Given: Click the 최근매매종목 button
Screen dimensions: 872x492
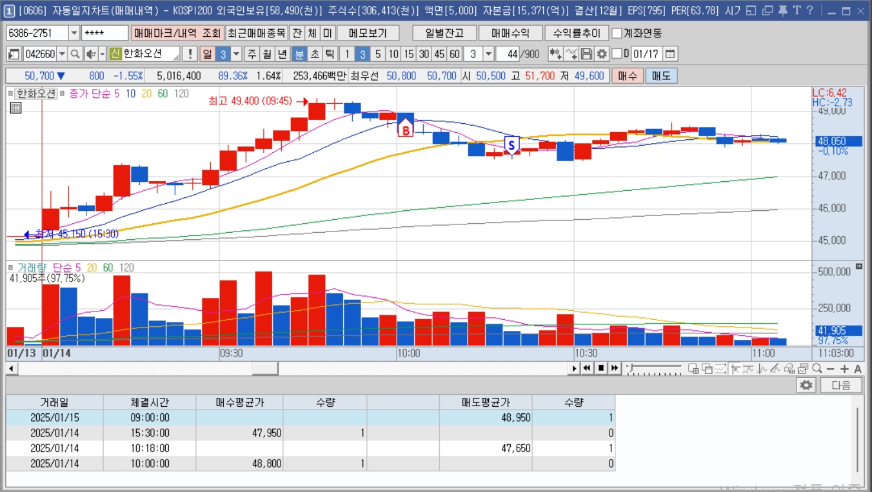Looking at the screenshot, I should point(256,33).
